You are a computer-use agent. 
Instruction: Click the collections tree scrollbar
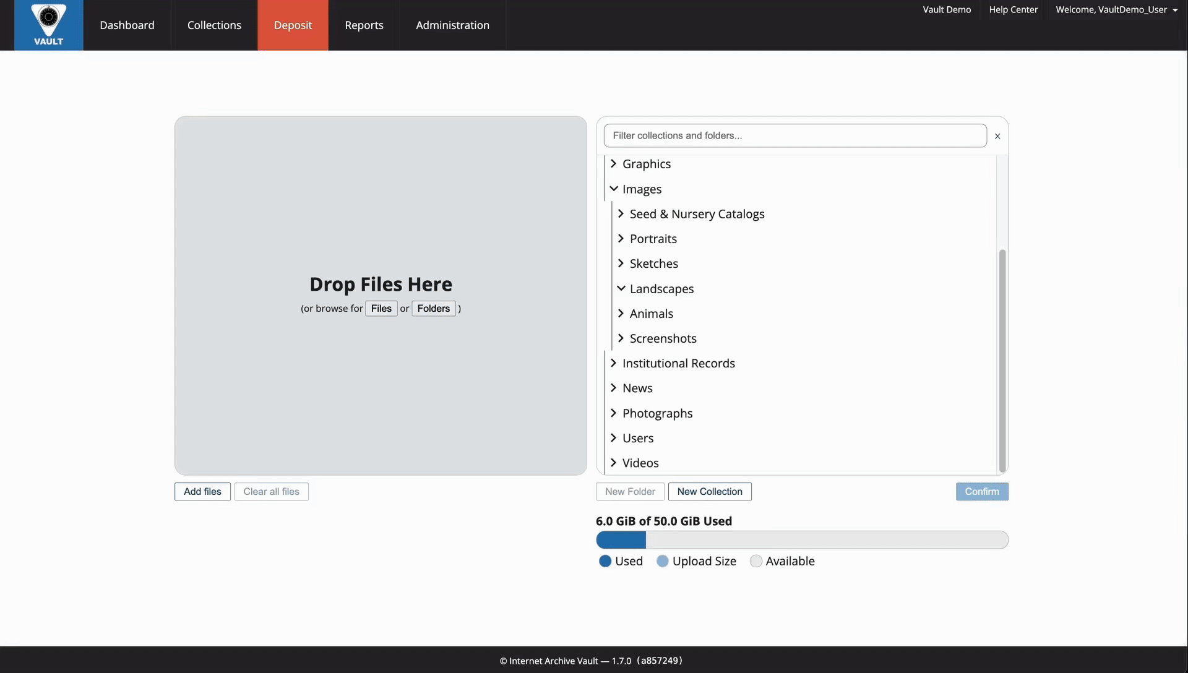[1002, 361]
